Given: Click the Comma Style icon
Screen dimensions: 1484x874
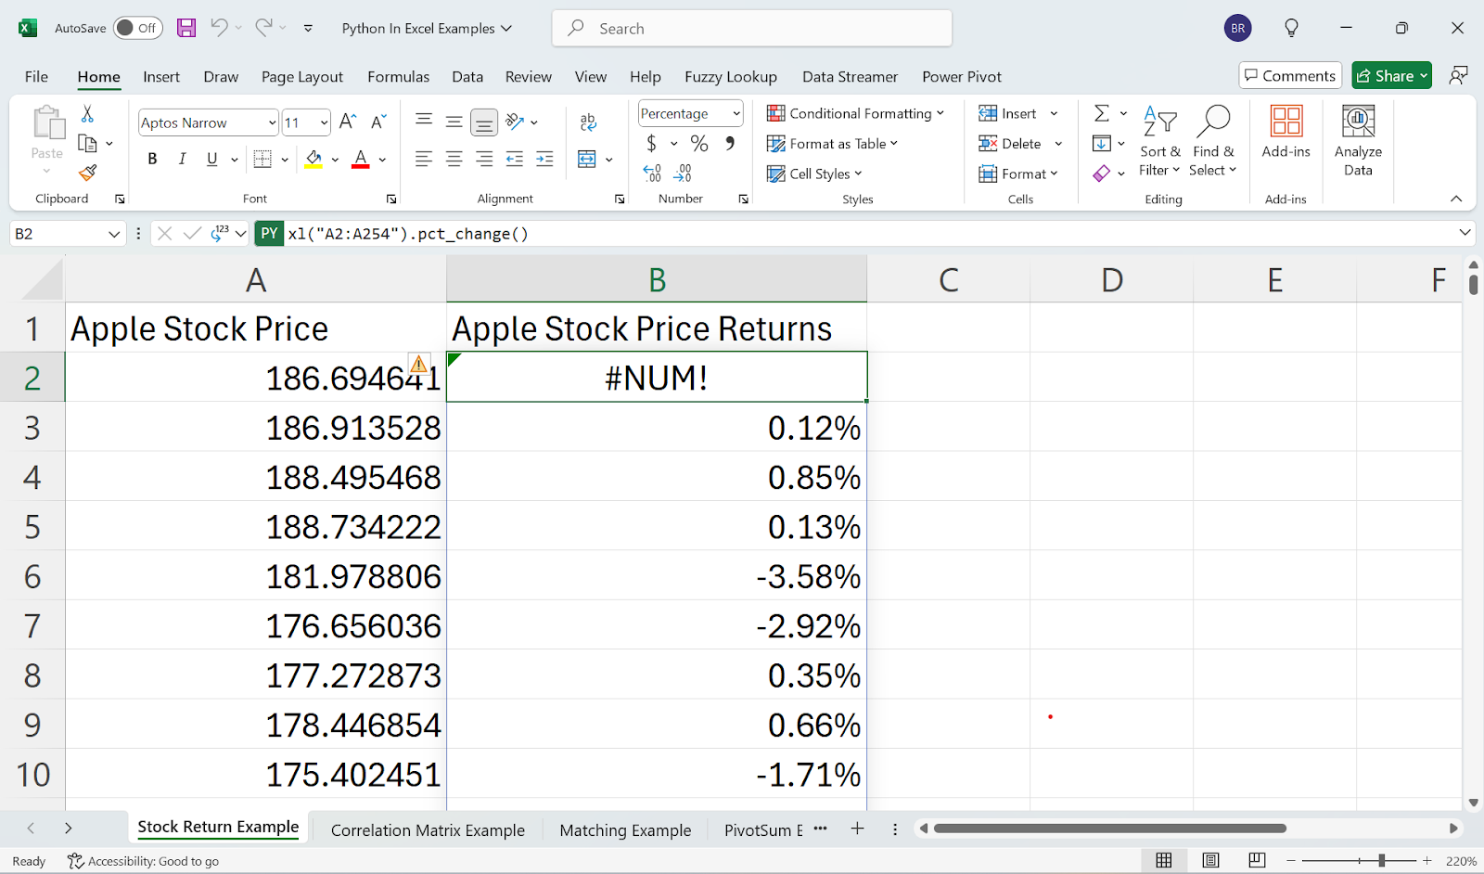Looking at the screenshot, I should click(730, 144).
